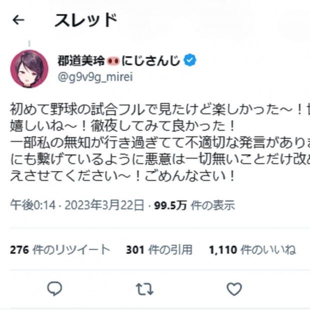The width and height of the screenshot is (310, 310).
Task: Click the にじさんじ text in name
Action: [151, 60]
